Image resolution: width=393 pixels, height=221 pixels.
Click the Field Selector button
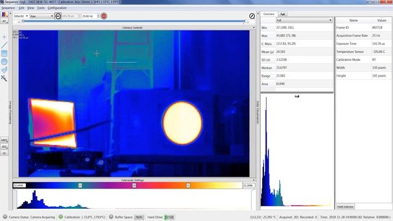345,206
